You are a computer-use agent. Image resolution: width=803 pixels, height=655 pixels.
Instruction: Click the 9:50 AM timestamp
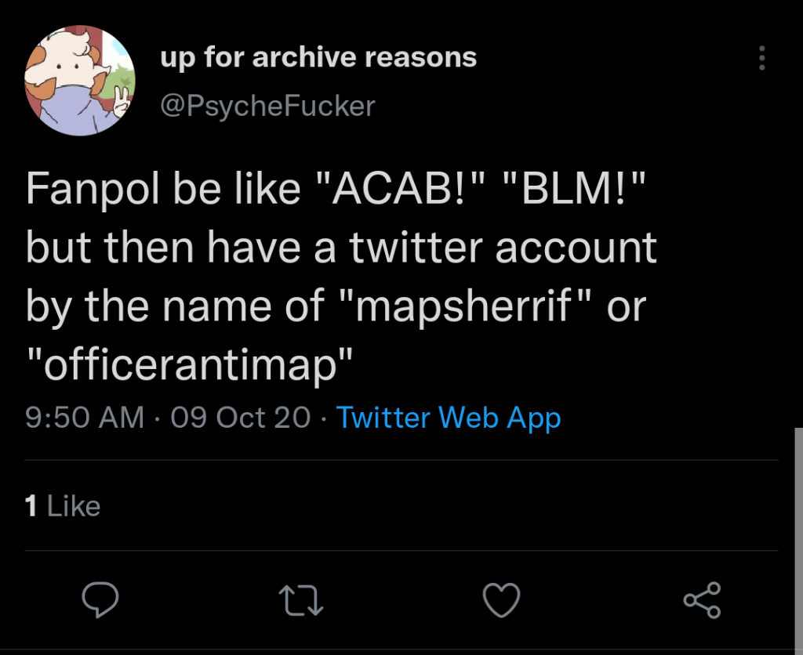point(85,418)
